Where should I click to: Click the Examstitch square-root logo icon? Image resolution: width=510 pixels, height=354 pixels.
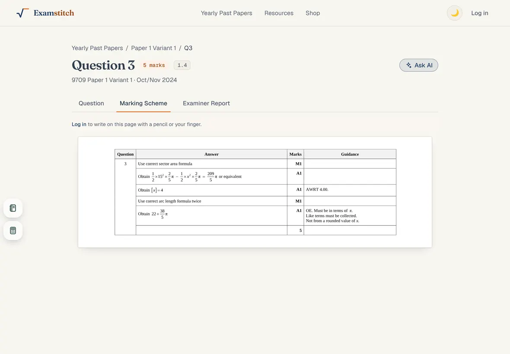[x=22, y=13]
